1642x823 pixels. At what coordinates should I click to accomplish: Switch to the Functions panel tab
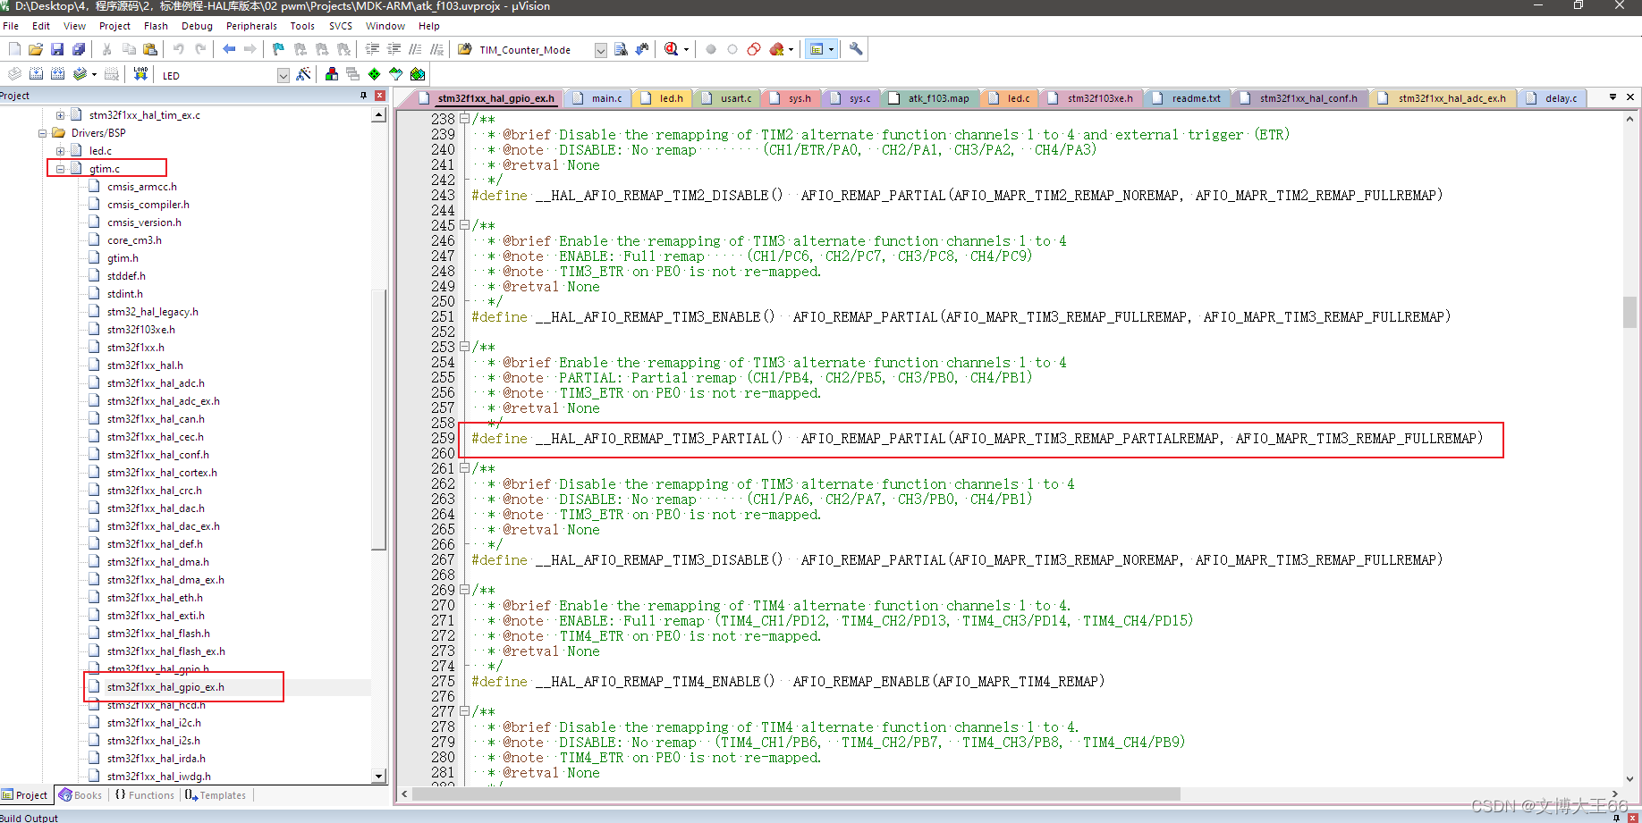(x=145, y=795)
